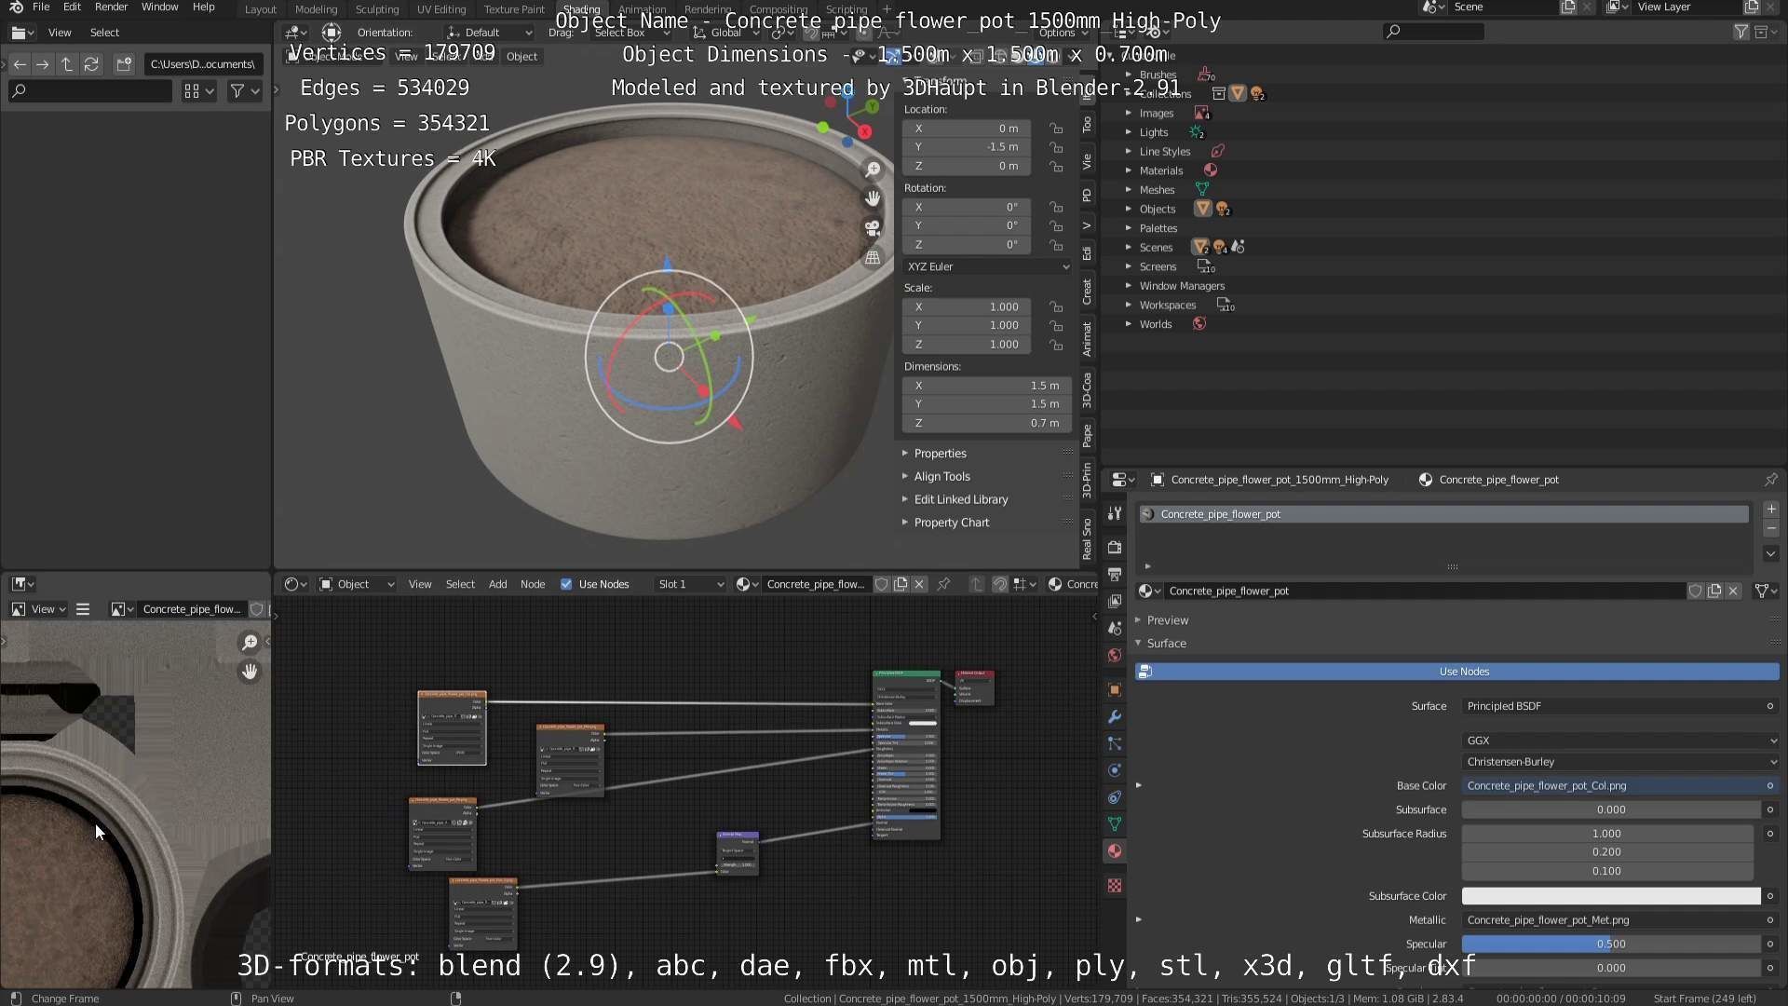1788x1006 pixels.
Task: Select Concrete_pipe_flower_pot material slot in list
Action: (1443, 514)
